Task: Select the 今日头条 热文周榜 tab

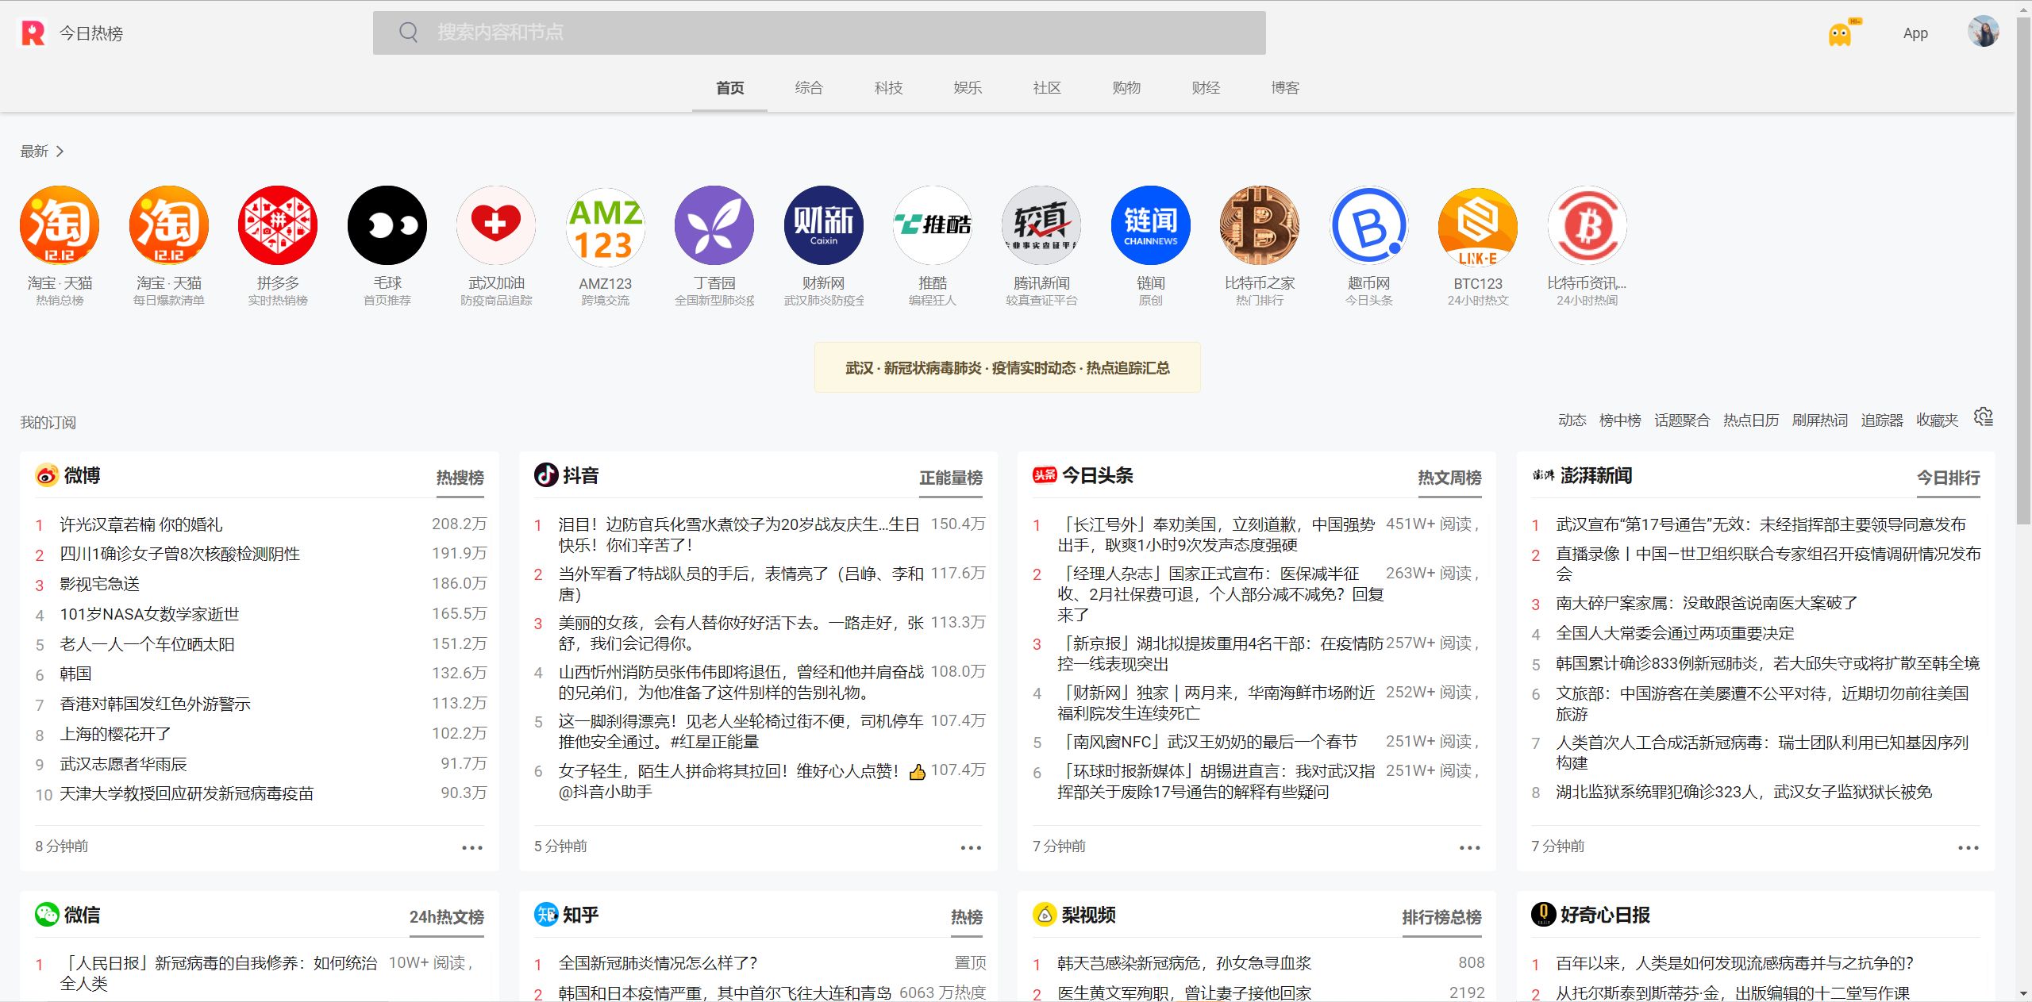Action: coord(1449,478)
